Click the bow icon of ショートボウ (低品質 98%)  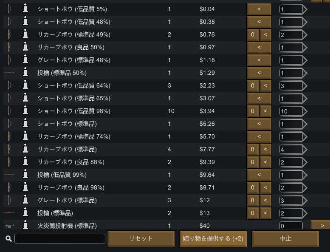click(x=9, y=111)
